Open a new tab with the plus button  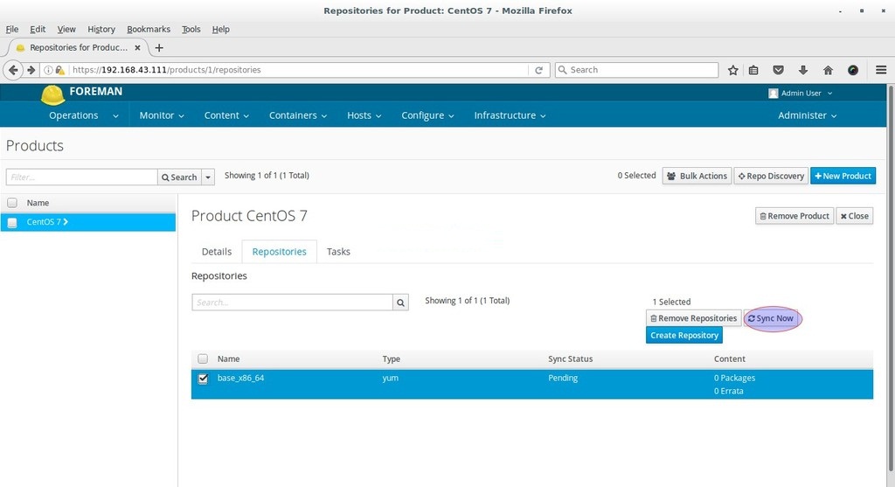tap(159, 48)
